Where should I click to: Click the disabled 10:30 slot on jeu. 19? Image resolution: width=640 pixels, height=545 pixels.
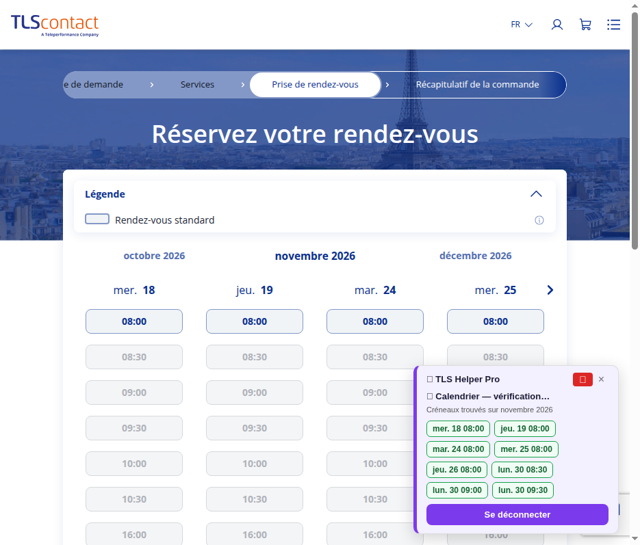255,499
